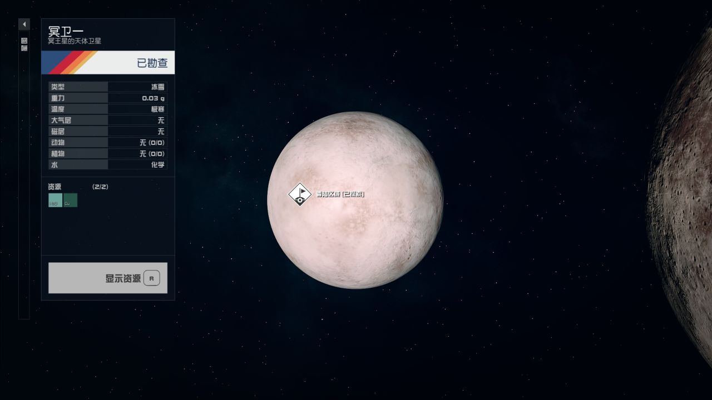Click the 极寒 temperature value
This screenshot has width=712, height=400.
click(158, 109)
